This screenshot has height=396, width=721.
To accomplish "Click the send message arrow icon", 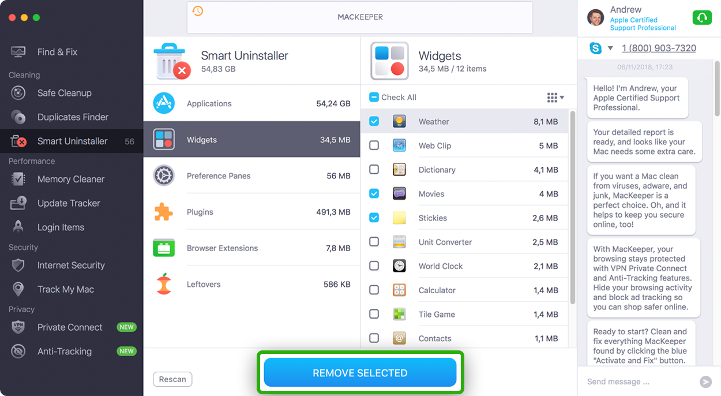I will coord(705,382).
